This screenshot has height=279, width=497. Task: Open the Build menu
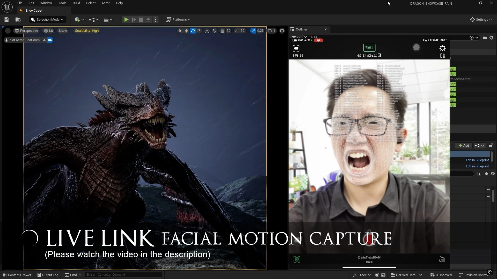pos(76,3)
